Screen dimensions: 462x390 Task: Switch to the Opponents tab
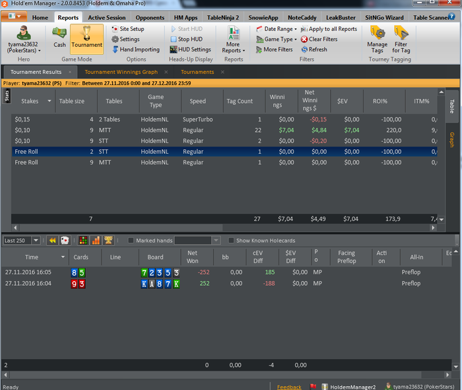[150, 18]
